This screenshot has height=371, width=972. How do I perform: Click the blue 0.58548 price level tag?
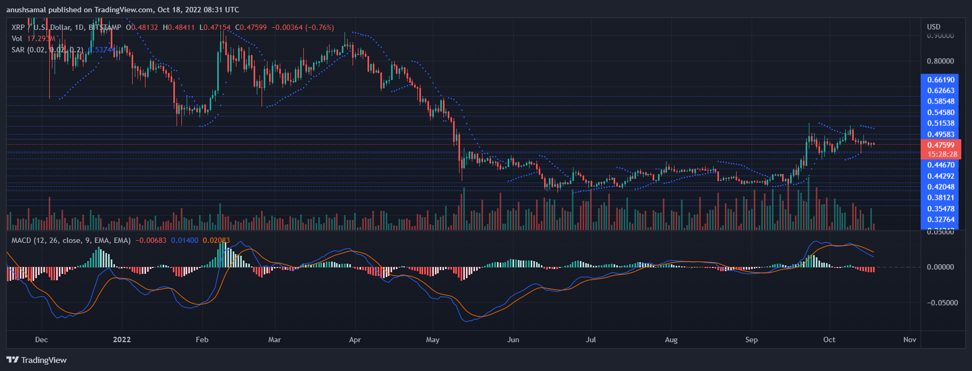940,101
